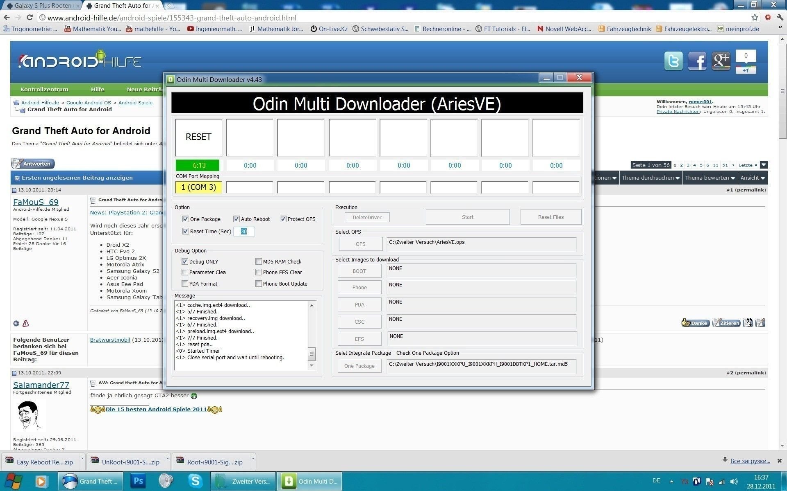787x491 pixels.
Task: Open Root-i9001-Sig download item menu arrow
Action: click(x=253, y=459)
